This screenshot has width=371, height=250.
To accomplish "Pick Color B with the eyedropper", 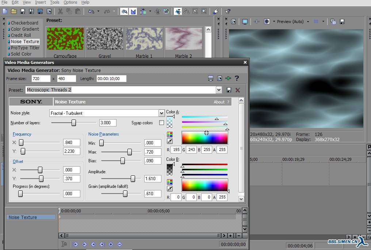I will click(x=170, y=189).
